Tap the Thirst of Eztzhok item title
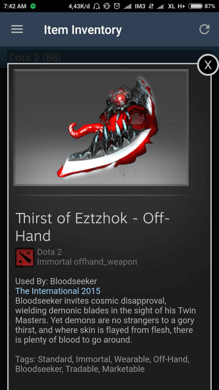This screenshot has width=219, height=390. point(92,227)
